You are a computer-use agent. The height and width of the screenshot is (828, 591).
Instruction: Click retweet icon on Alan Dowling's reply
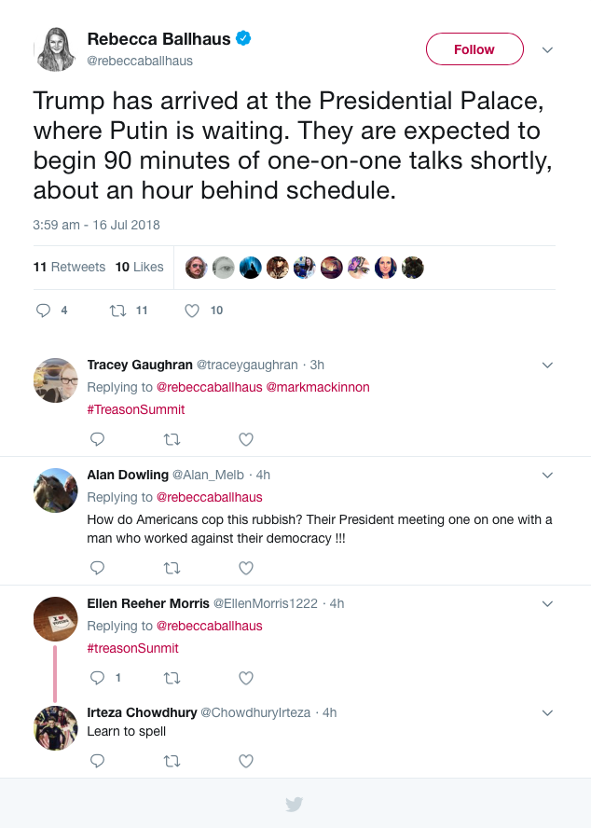[x=172, y=567]
